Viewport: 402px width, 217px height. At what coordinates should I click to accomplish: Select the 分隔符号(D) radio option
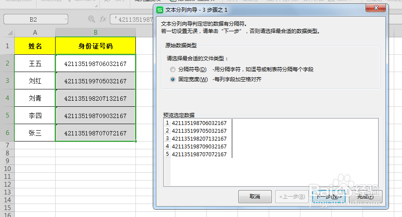[x=173, y=69]
